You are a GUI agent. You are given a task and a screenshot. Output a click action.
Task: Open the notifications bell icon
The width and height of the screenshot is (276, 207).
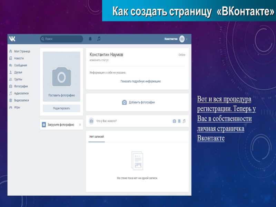[90, 39]
